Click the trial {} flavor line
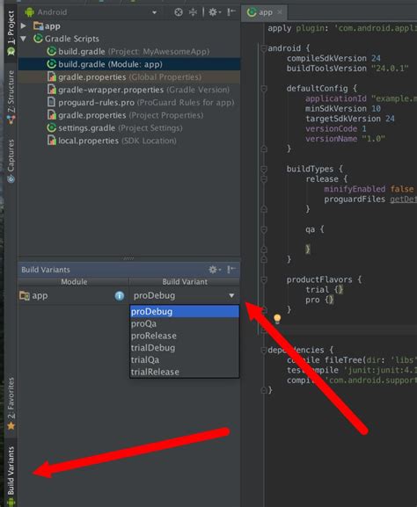Screen dimensions: 417x507 [324, 289]
